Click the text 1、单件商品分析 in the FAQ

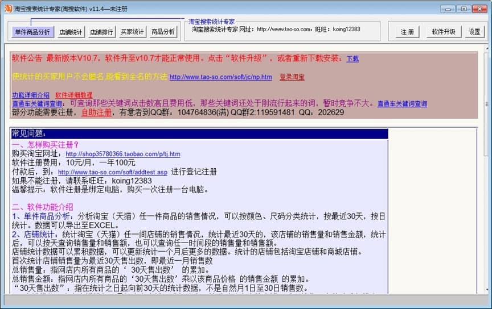point(41,216)
